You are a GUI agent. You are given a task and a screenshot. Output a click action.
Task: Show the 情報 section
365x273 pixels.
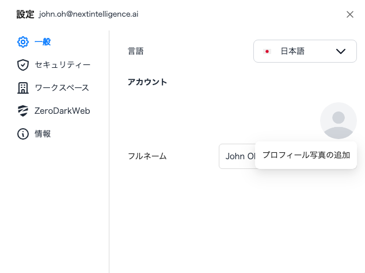point(43,134)
